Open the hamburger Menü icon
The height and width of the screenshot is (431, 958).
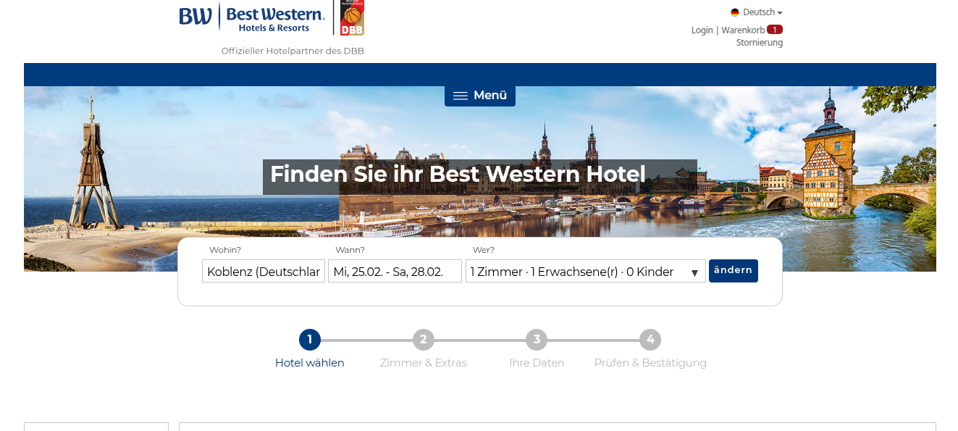(x=461, y=96)
